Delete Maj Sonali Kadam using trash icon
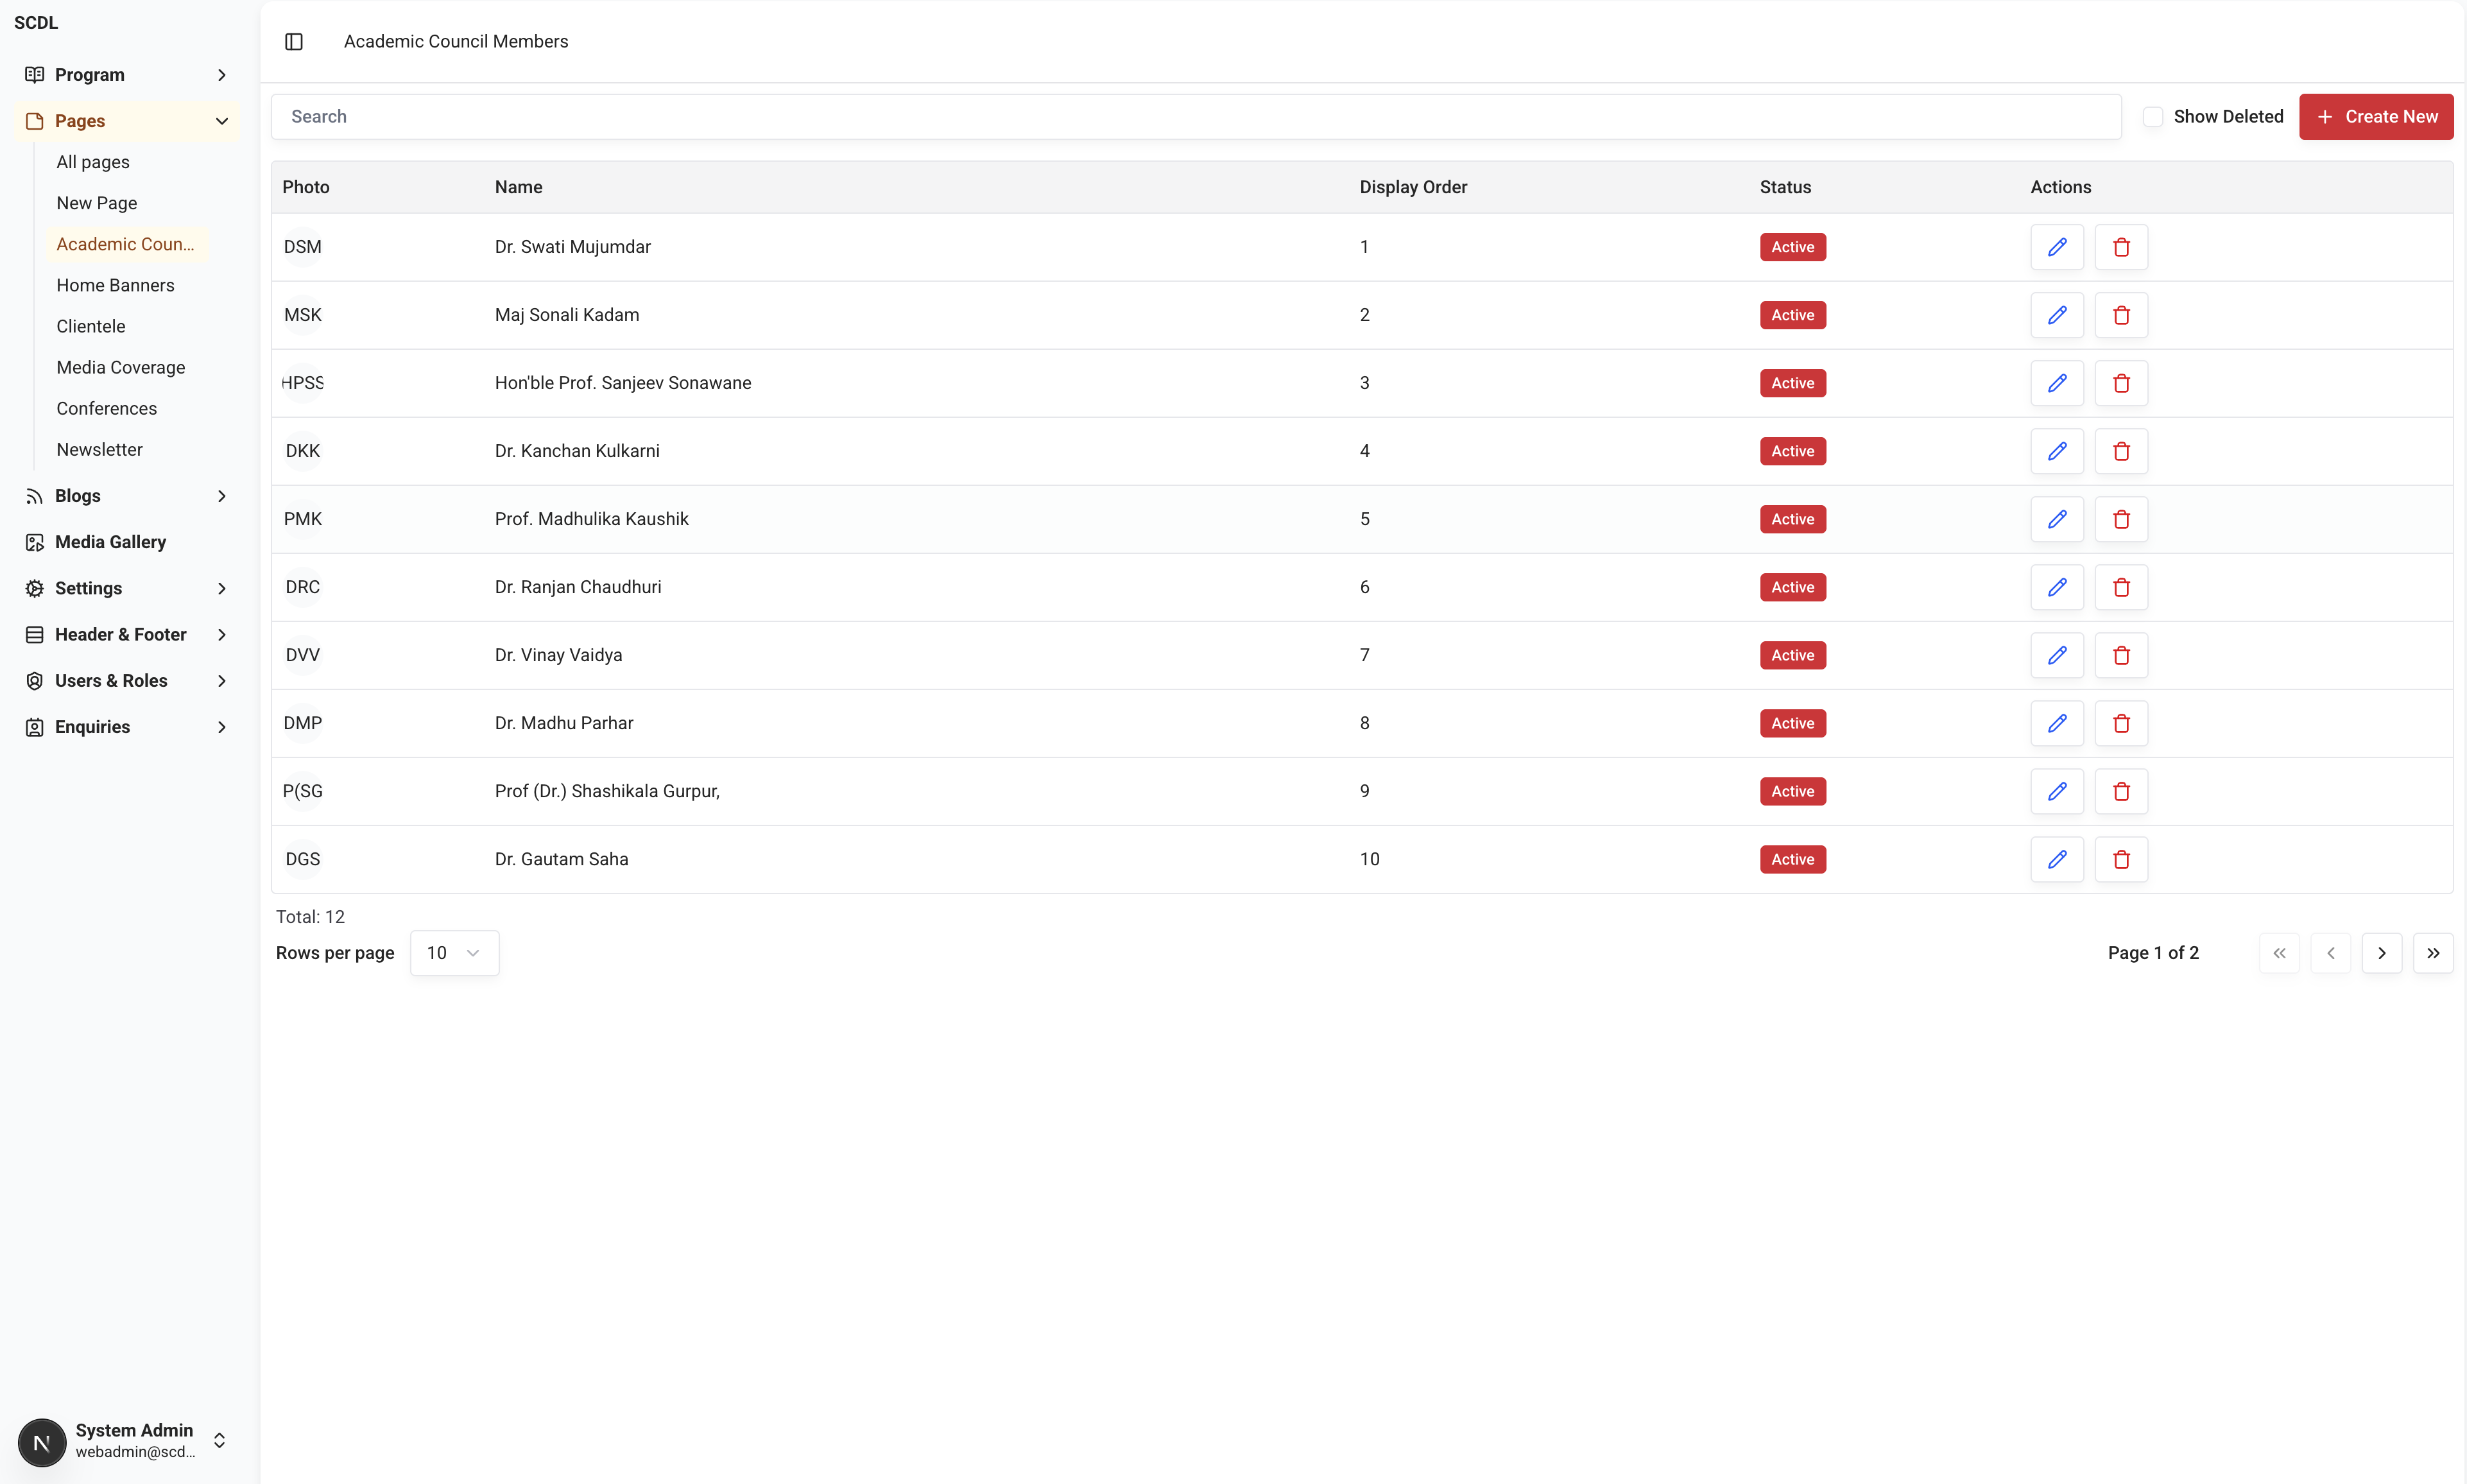This screenshot has width=2467, height=1484. point(2120,315)
